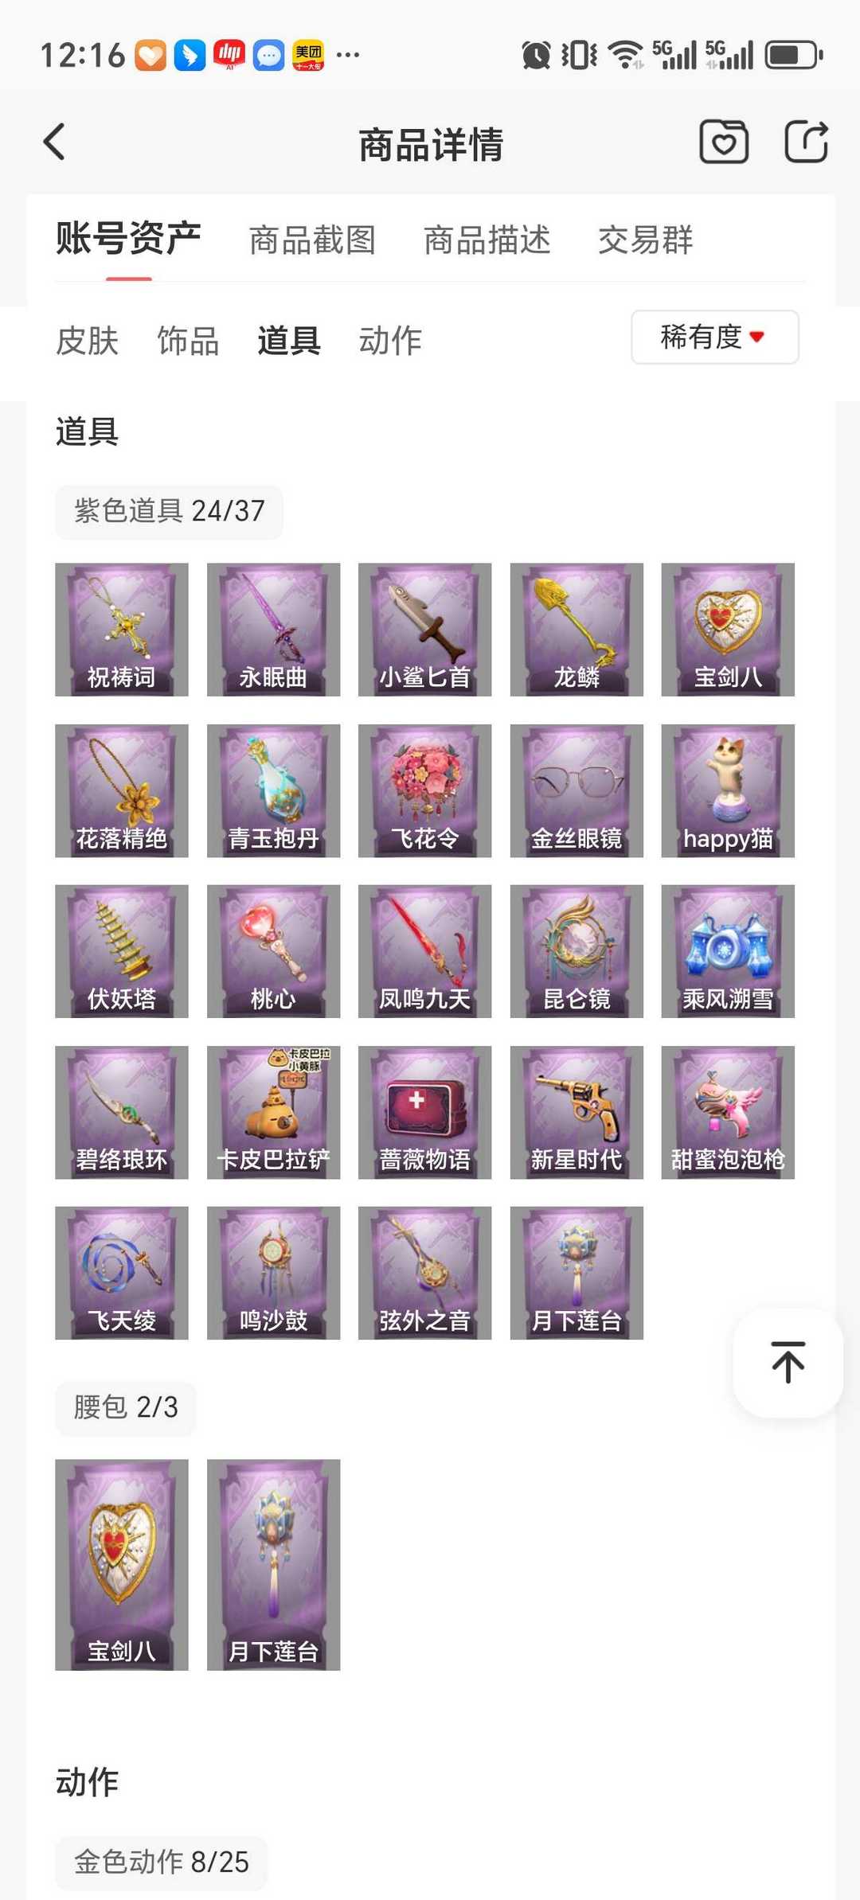Screen dimensions: 860x1900
Task: Tap the 金色动作 8/25 label
Action: pyautogui.click(x=161, y=1862)
